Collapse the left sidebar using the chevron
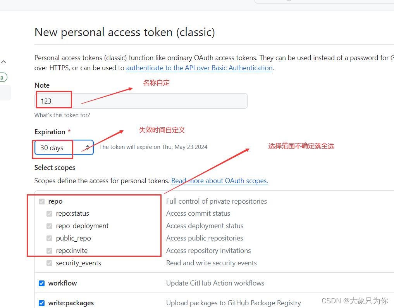The height and width of the screenshot is (308, 394). click(4, 61)
